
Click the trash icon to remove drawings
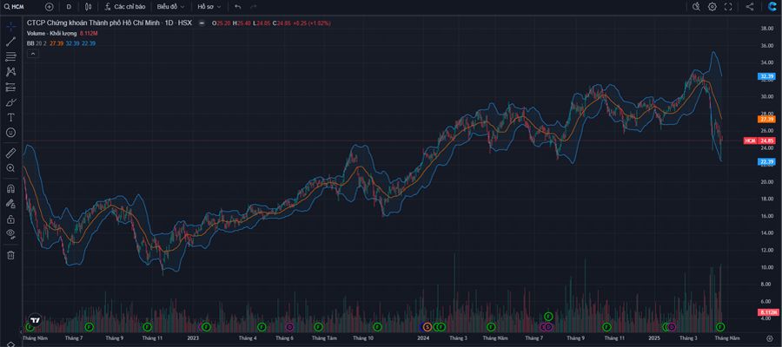pos(11,255)
